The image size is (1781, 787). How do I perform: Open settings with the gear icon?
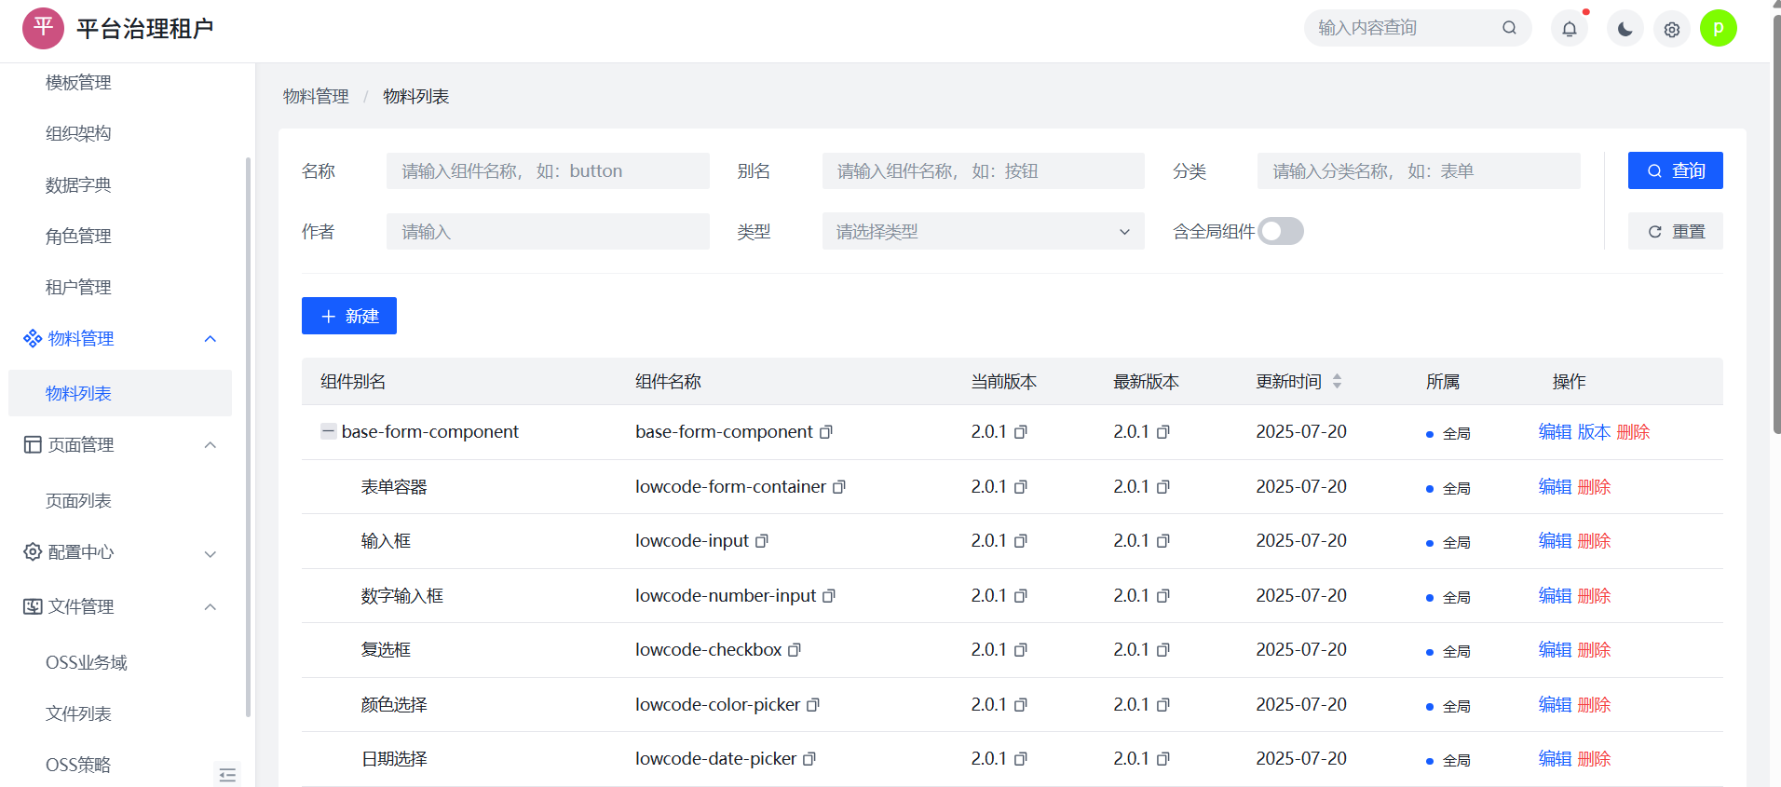pos(1672,30)
